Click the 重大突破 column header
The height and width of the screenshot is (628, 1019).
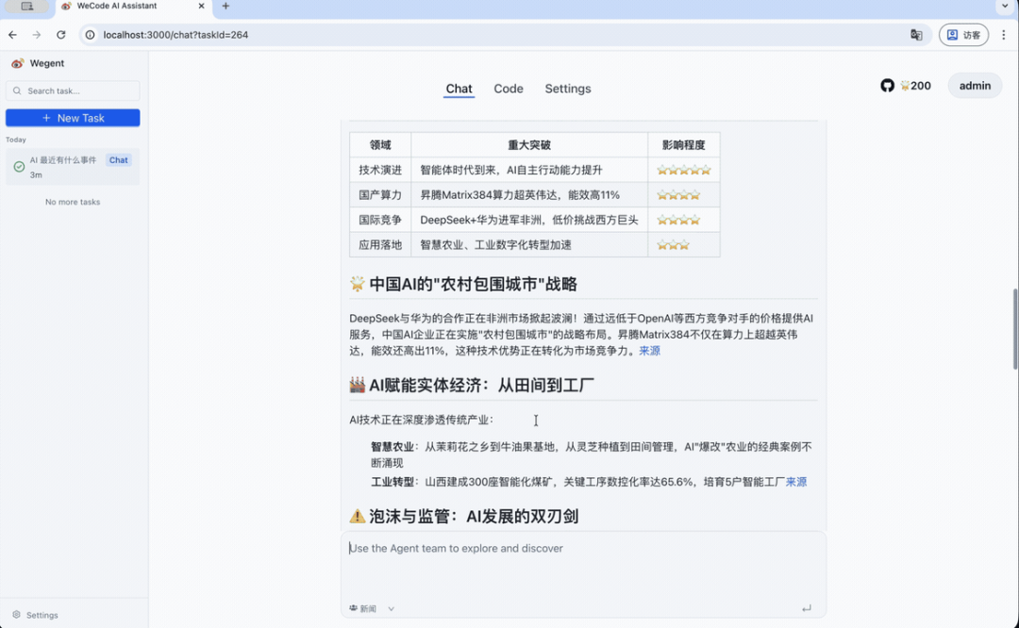(x=529, y=145)
